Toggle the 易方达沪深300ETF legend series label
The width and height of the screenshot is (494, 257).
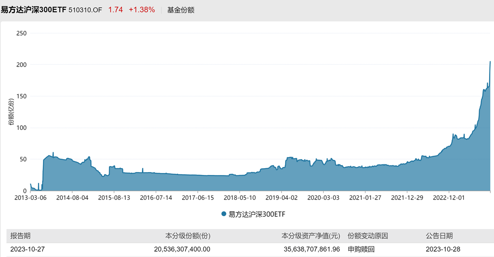257,214
